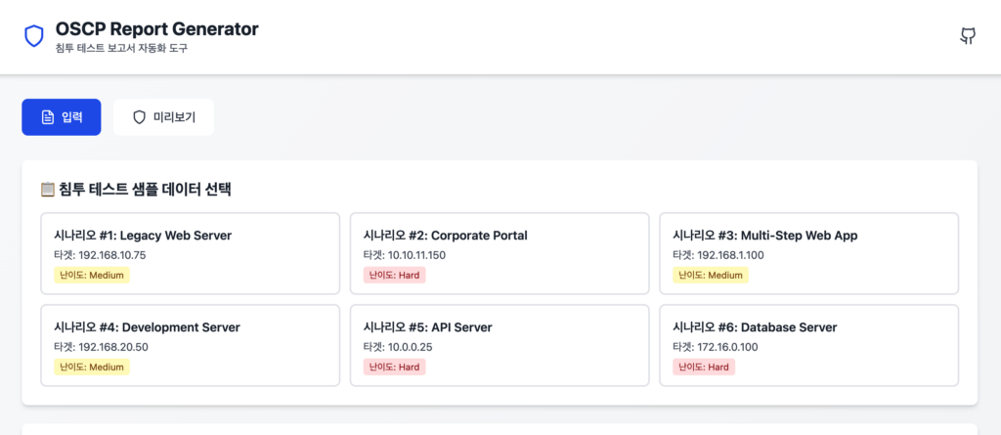Click Medium badge under Development Server
The height and width of the screenshot is (435, 1001).
pos(92,367)
